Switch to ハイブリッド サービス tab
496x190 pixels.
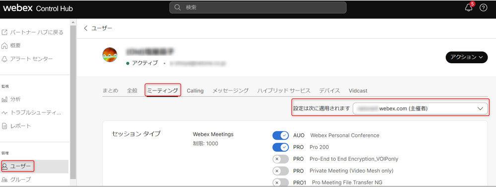pos(283,91)
